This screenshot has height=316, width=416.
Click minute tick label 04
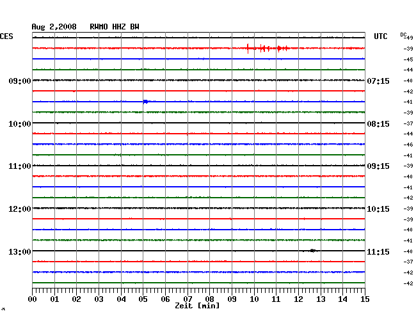121,299
